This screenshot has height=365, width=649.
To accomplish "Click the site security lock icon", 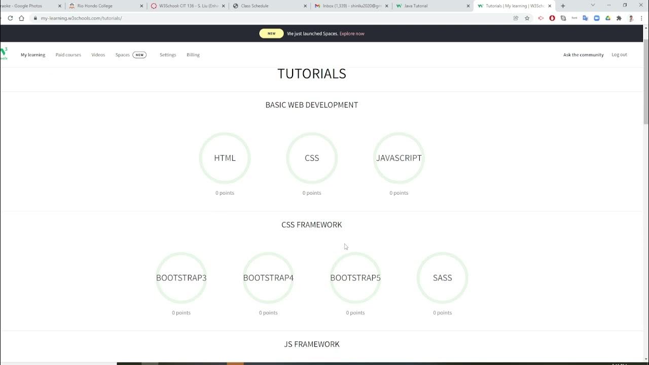I will [x=35, y=18].
